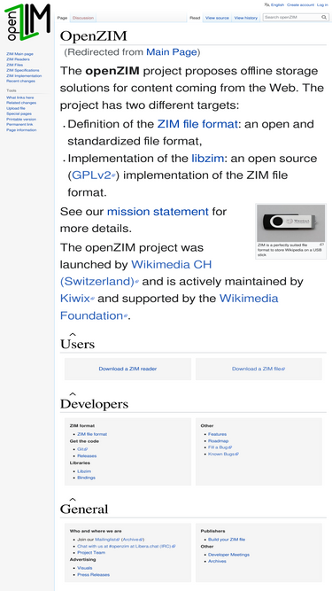Select the Read tab
This screenshot has width=332, height=591.
click(x=195, y=18)
